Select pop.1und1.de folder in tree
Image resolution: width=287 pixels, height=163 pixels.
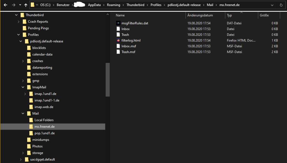click(44, 133)
